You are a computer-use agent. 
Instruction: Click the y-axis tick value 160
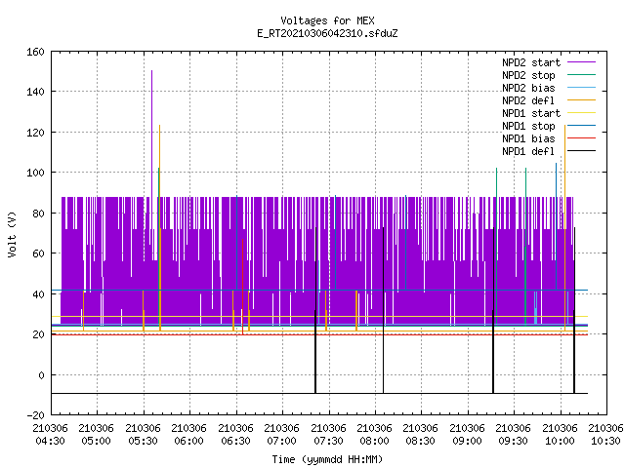(x=35, y=52)
